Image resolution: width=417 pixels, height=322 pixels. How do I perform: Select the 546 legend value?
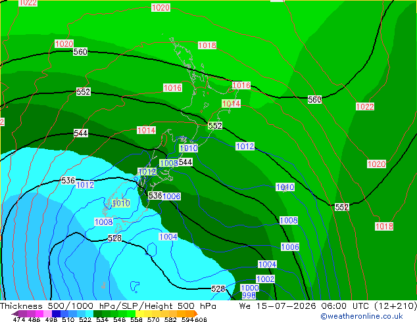coord(120,319)
